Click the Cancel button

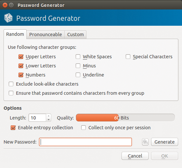[x=135, y=156]
